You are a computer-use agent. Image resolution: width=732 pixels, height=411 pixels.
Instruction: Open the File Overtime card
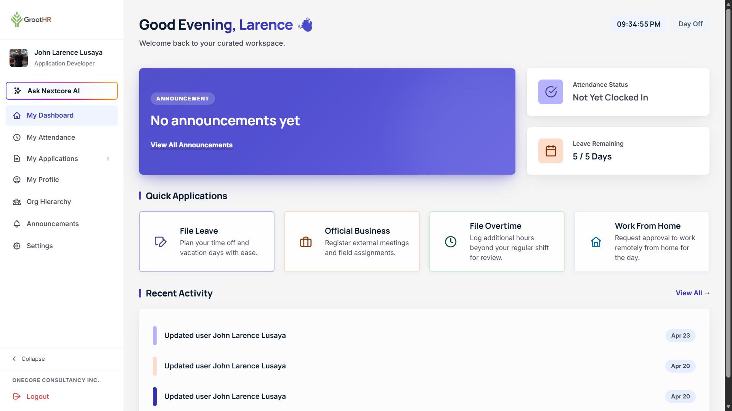coord(497,242)
